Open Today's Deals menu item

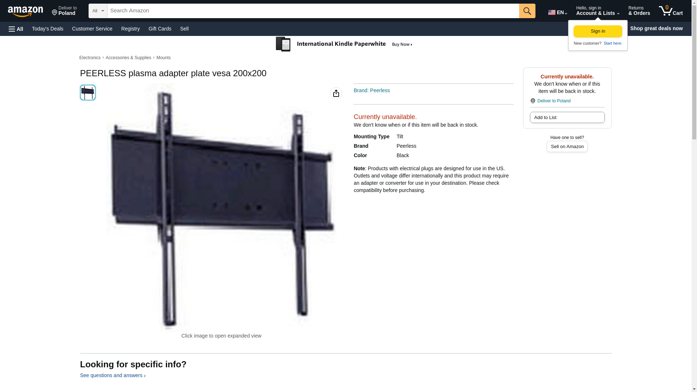pos(48,29)
